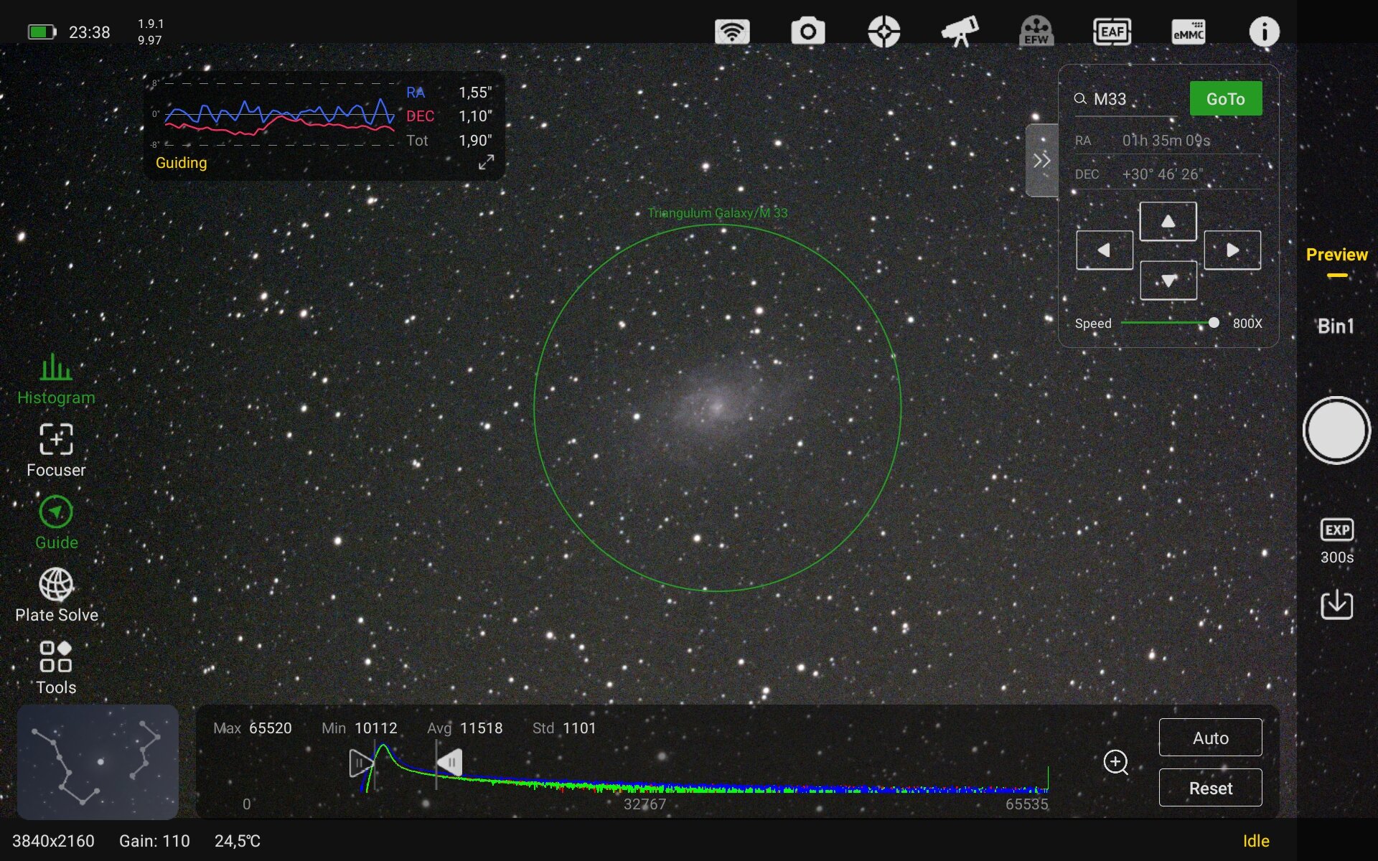Collapse the mount control panel
This screenshot has height=861, width=1378.
(1041, 160)
